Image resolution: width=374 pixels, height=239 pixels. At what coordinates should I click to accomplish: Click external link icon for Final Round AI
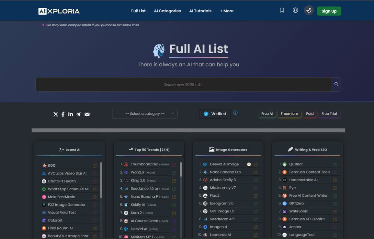click(x=95, y=228)
